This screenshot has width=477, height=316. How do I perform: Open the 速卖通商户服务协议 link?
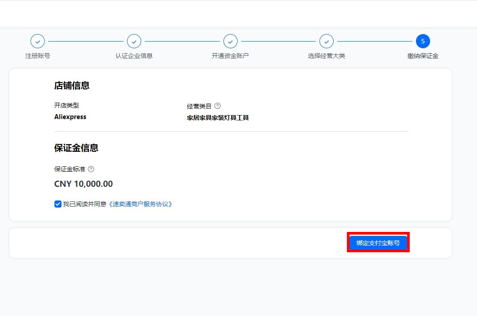[x=140, y=204]
